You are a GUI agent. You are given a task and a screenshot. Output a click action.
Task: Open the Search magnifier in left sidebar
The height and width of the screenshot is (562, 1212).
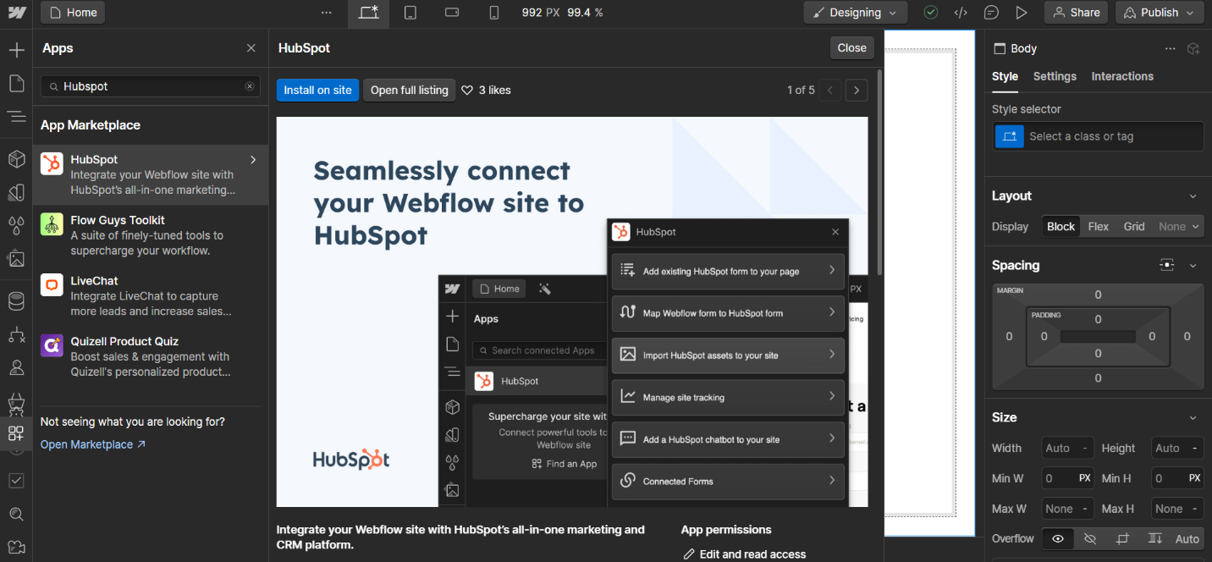16,514
